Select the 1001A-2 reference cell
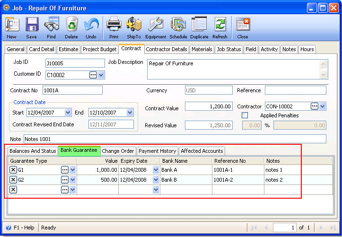This screenshot has width=342, height=237. pos(238,180)
